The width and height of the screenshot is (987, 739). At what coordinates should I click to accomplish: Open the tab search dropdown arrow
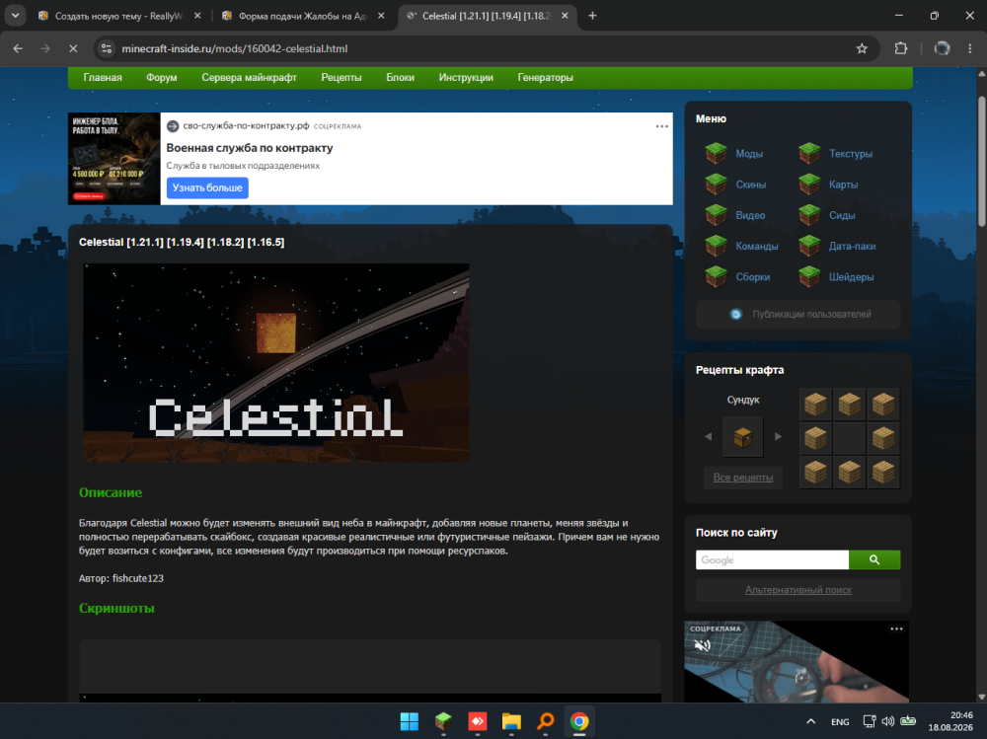[x=15, y=16]
